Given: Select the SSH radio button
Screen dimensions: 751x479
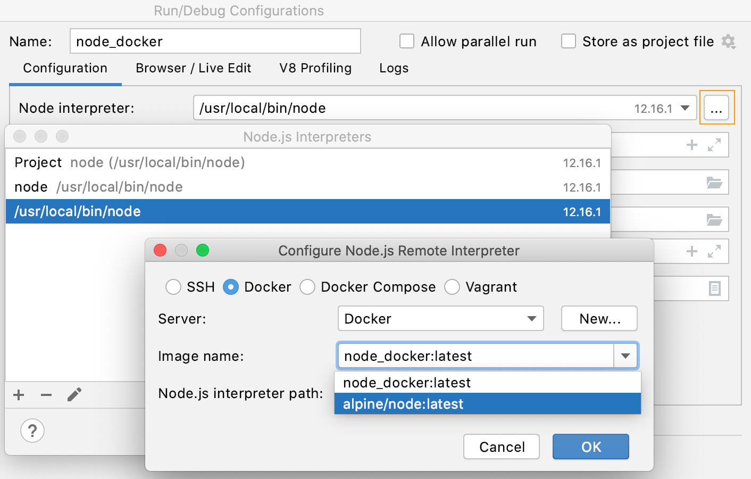Looking at the screenshot, I should click(x=173, y=287).
